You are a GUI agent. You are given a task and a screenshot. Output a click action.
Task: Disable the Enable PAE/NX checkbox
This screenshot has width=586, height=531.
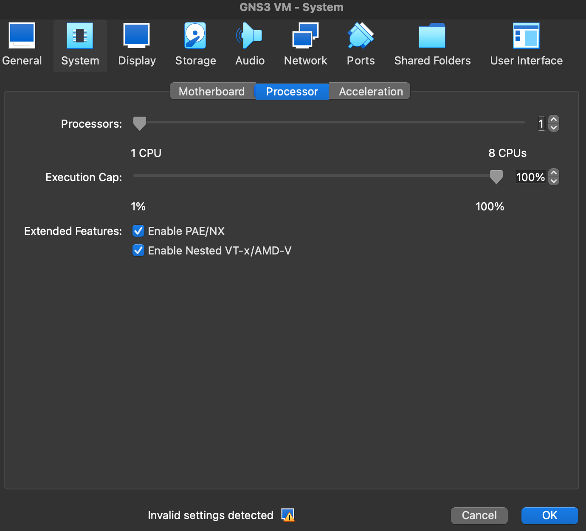click(138, 231)
